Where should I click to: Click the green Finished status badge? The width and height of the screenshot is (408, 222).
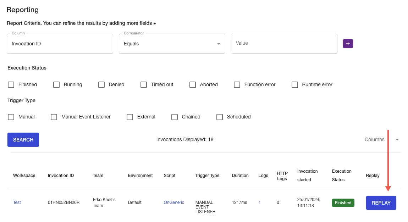343,203
